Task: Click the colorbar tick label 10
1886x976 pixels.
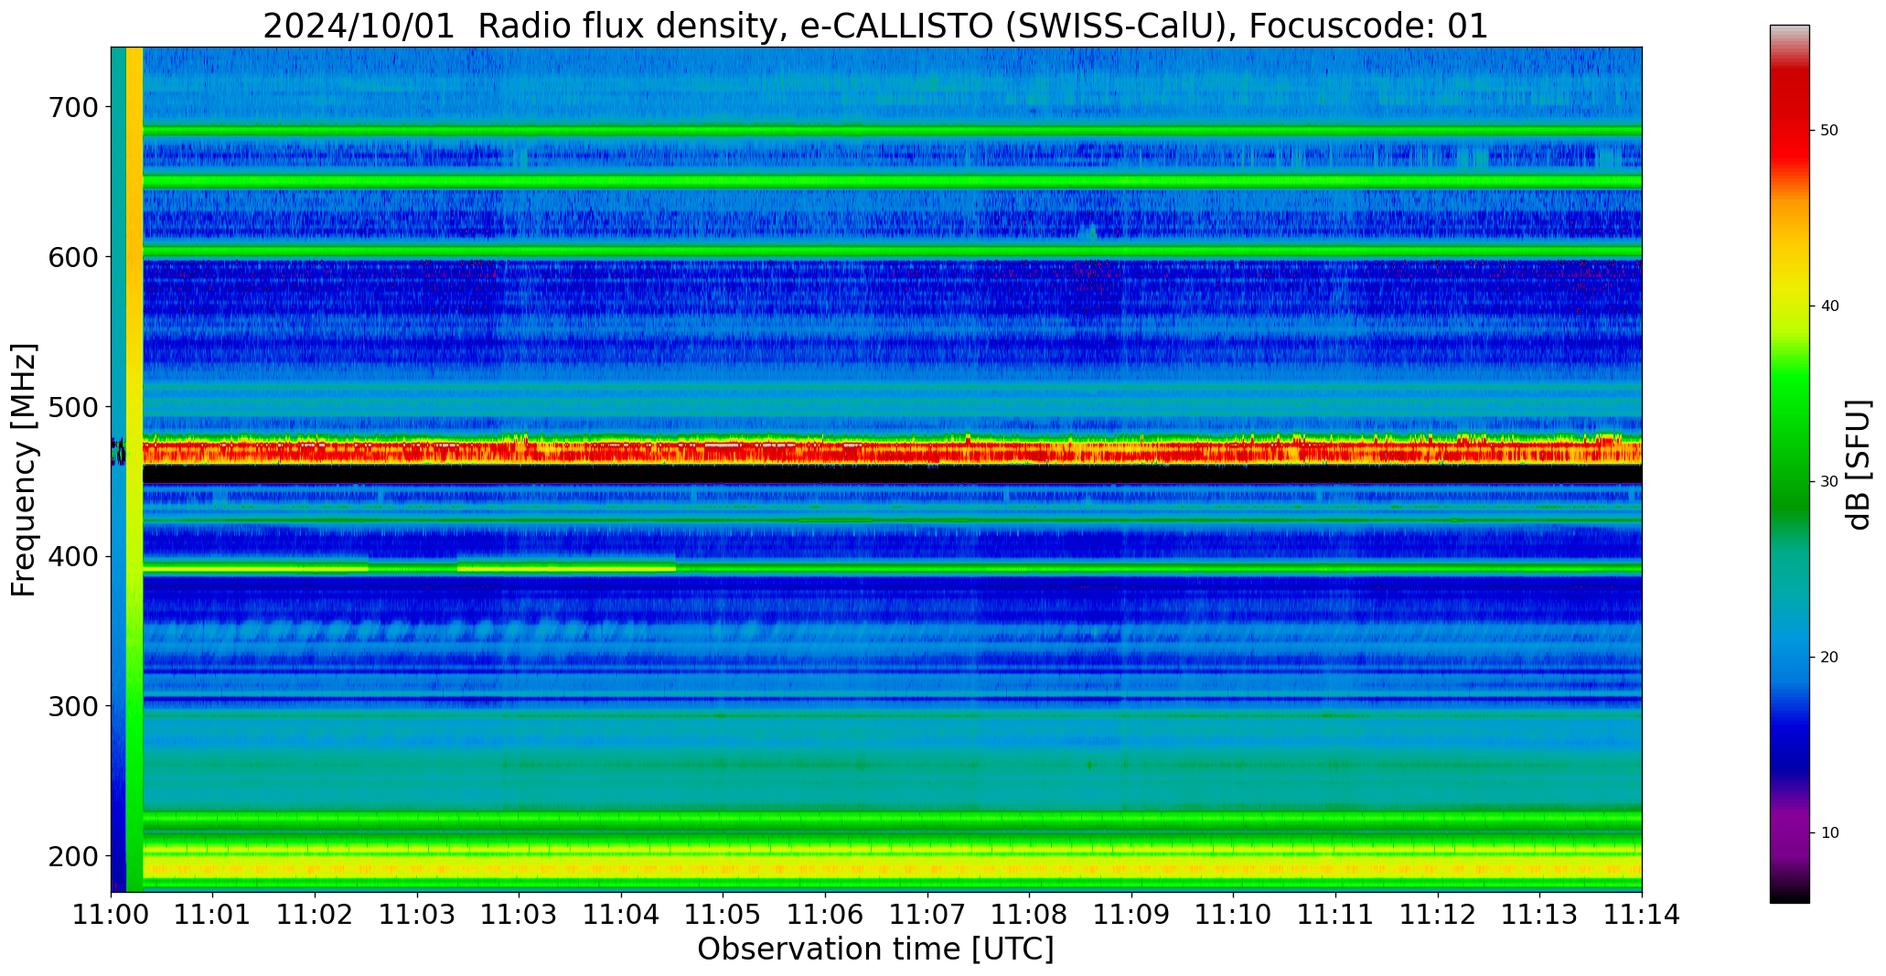Action: point(1829,833)
